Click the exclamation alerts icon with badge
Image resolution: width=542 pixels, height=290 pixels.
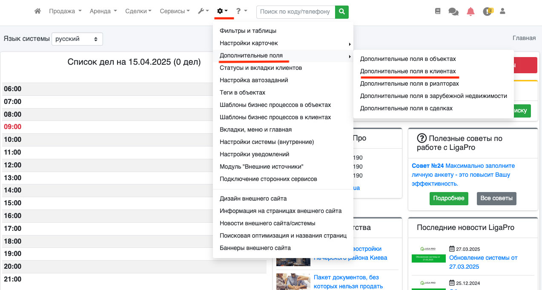coord(488,11)
